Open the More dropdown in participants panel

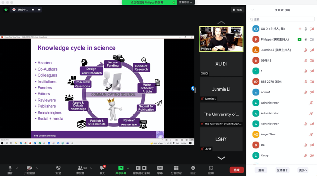point(303,170)
